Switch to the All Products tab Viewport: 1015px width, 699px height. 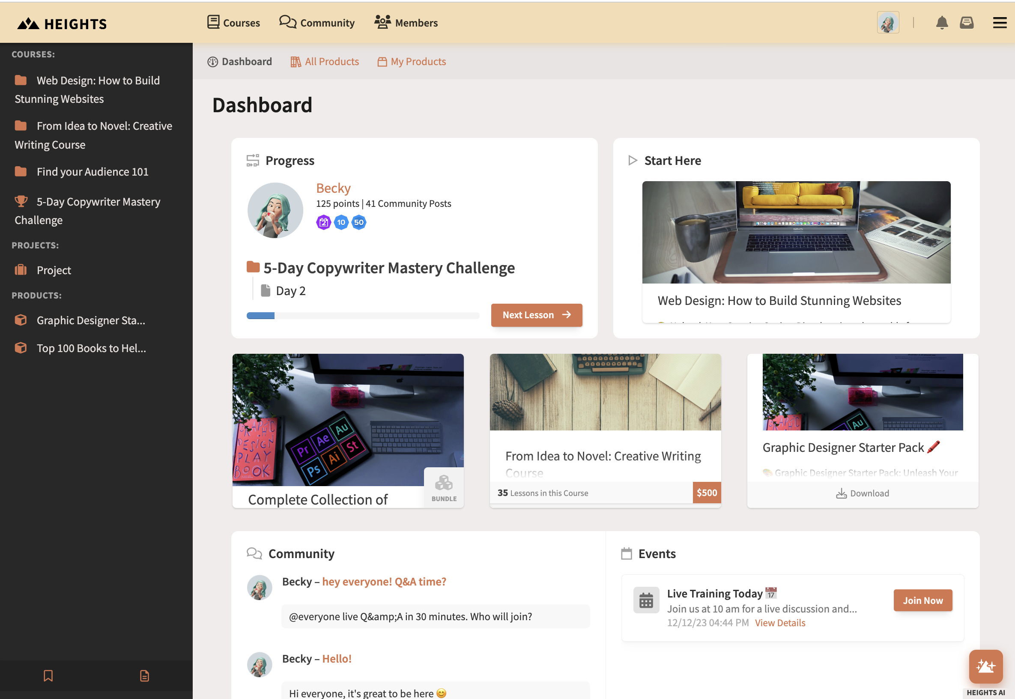click(x=325, y=62)
